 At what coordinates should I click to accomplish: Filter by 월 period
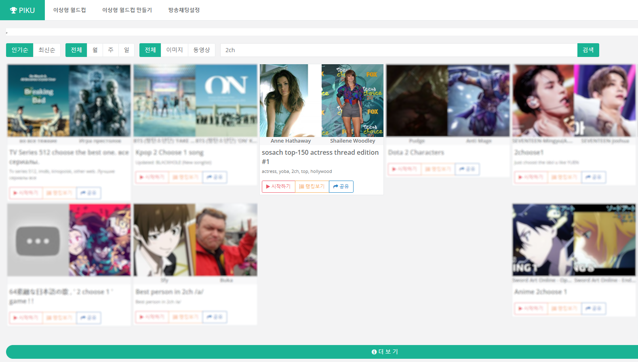95,50
